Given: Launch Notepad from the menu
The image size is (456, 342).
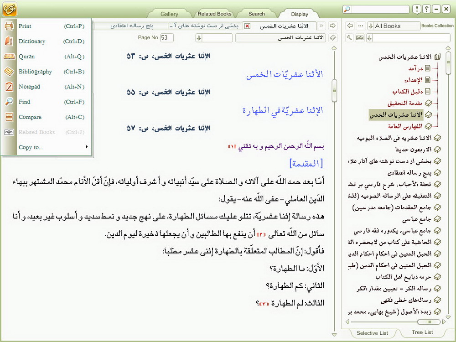Looking at the screenshot, I should (46, 87).
